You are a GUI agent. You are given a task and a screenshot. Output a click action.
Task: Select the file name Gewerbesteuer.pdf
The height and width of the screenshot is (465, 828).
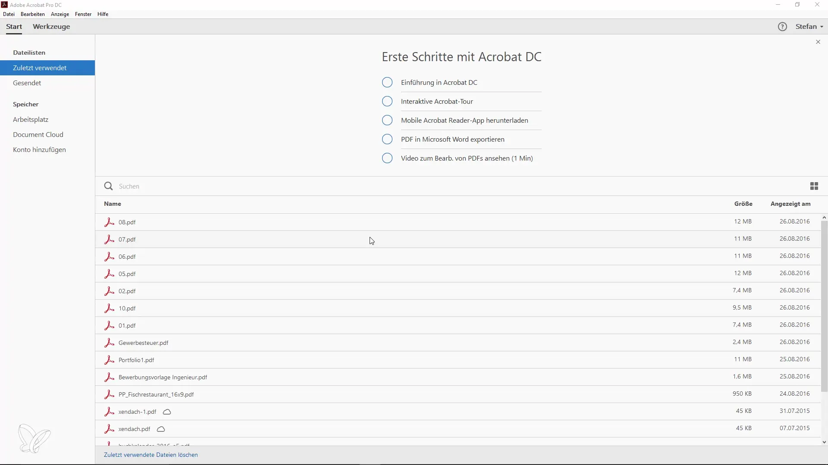click(x=143, y=343)
